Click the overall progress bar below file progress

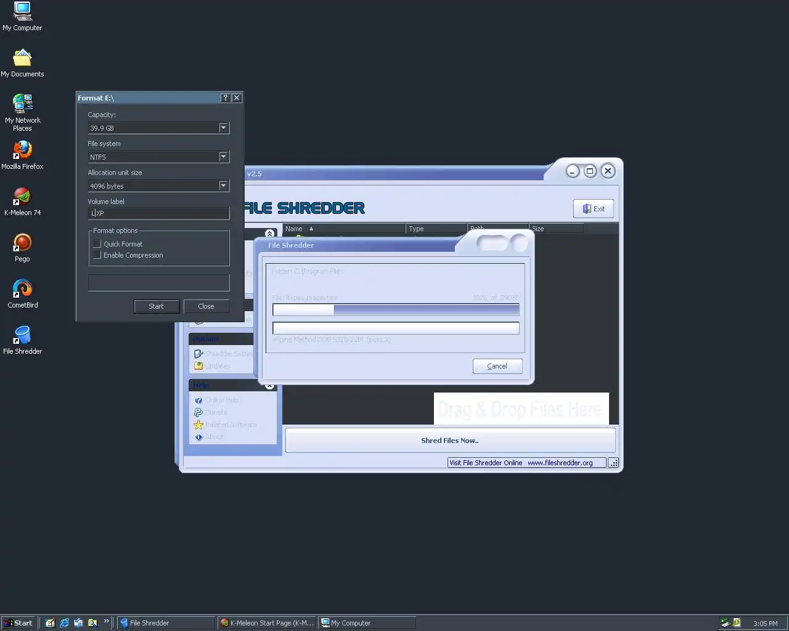[x=396, y=328]
